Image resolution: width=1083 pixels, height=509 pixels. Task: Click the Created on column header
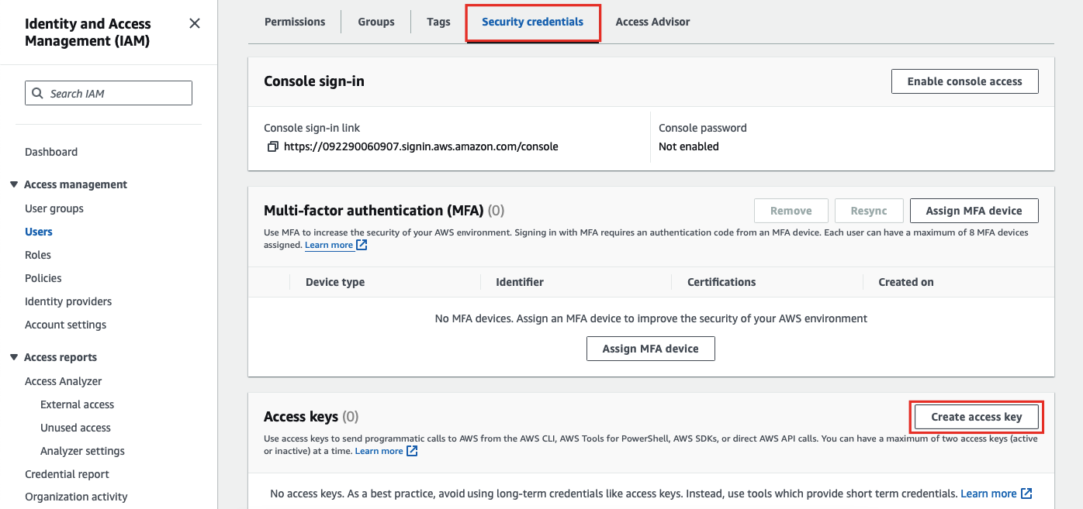coord(906,282)
